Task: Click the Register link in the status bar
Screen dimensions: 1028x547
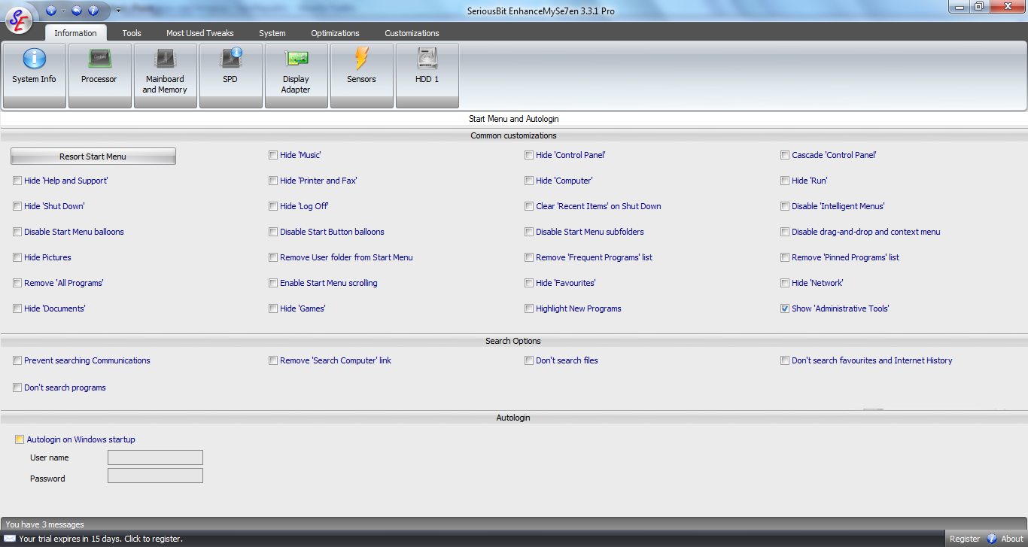Action: pyautogui.click(x=965, y=539)
